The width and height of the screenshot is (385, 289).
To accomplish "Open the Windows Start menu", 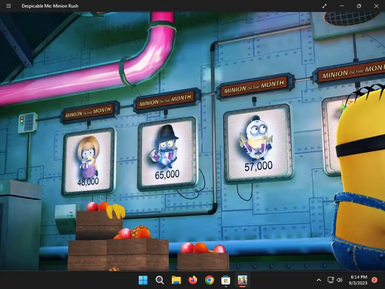I will tap(143, 280).
